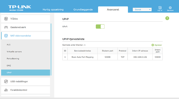Viewport: 179px width, 99px height.
Task: Open the Trådløs menu section
Action: click(x=26, y=19)
